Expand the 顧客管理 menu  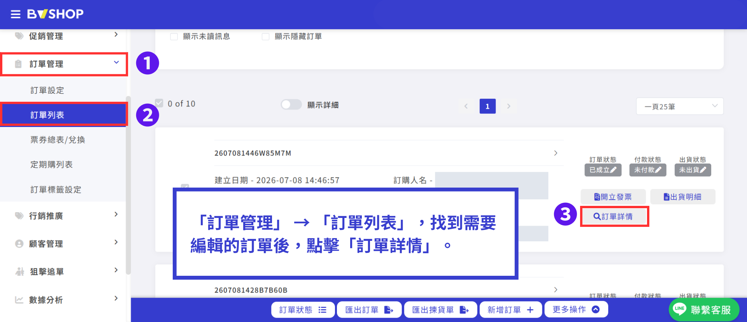(116, 242)
